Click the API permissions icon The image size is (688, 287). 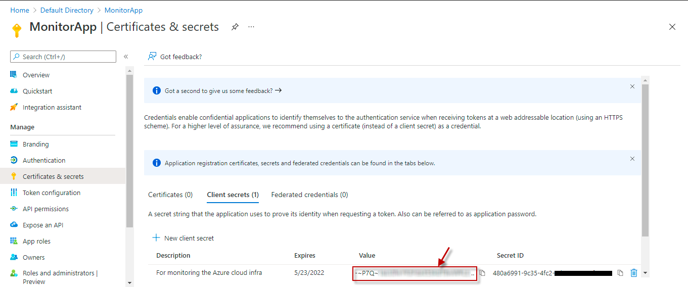pyautogui.click(x=14, y=209)
